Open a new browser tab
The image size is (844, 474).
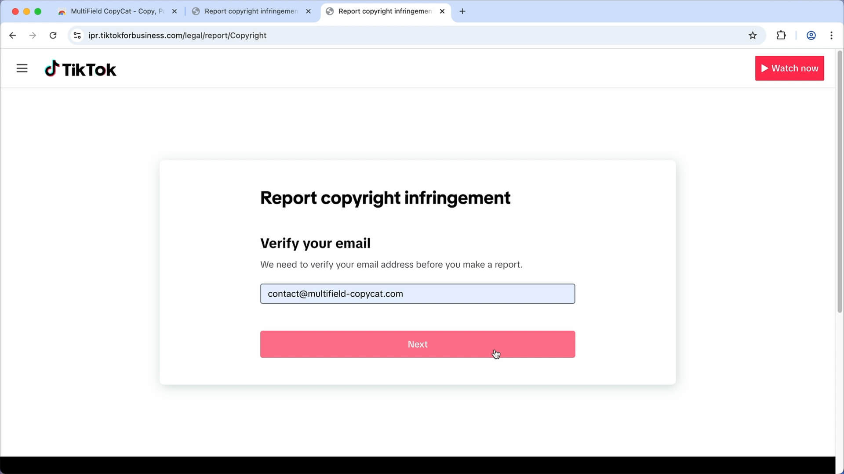pyautogui.click(x=462, y=11)
